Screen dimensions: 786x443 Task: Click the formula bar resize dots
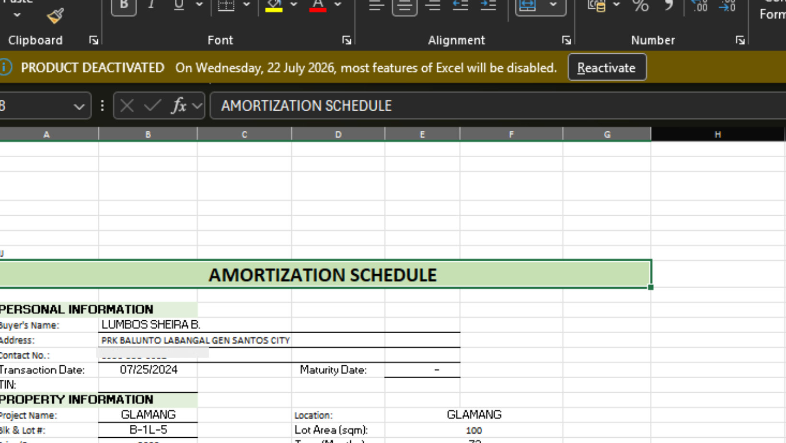point(102,105)
